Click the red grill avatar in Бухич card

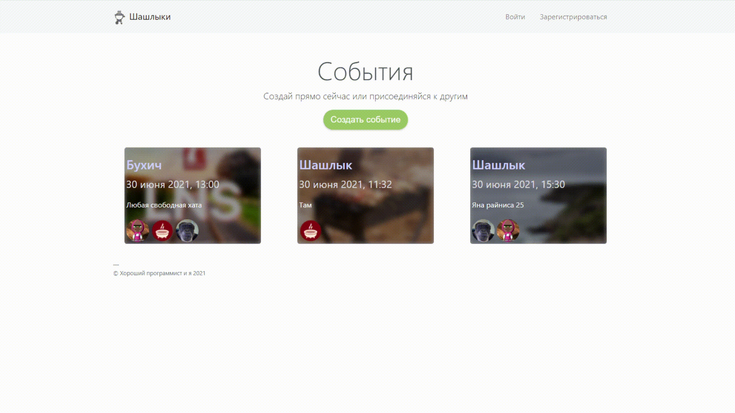coord(162,231)
